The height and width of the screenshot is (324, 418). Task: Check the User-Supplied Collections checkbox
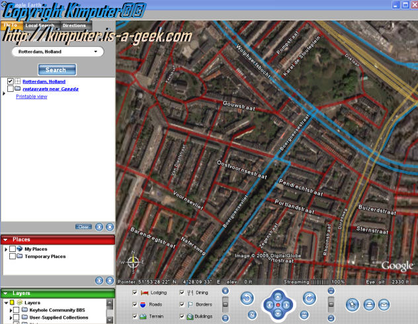[17, 317]
